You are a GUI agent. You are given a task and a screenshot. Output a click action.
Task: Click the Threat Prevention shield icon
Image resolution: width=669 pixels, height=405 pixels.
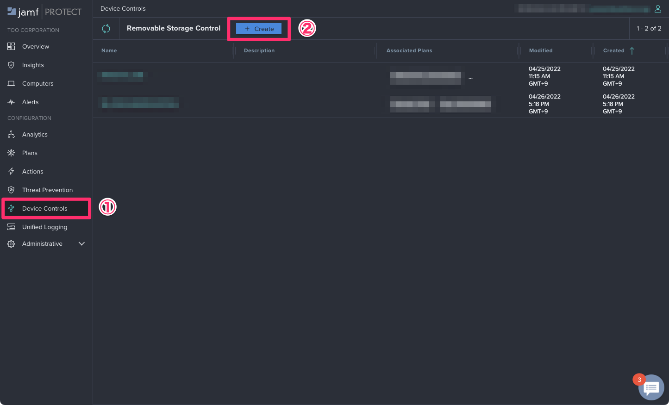[x=11, y=190]
